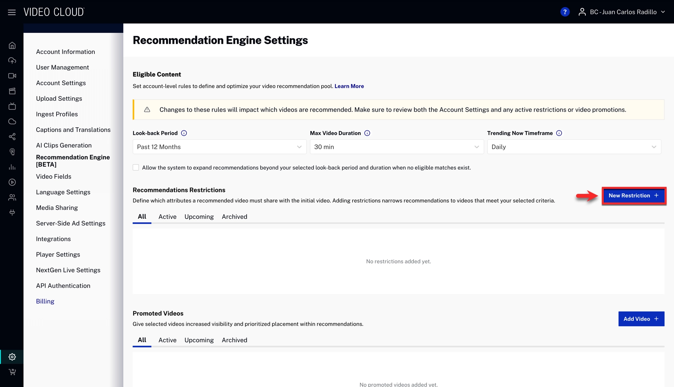Screen dimensions: 674x387
Task: Click the Look-back Period info icon
Action: click(x=184, y=133)
